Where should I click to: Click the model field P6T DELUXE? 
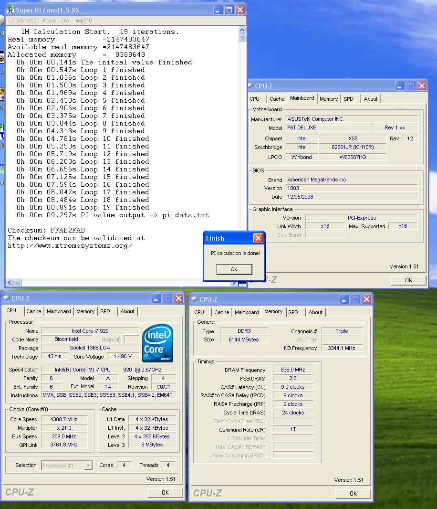click(x=328, y=127)
